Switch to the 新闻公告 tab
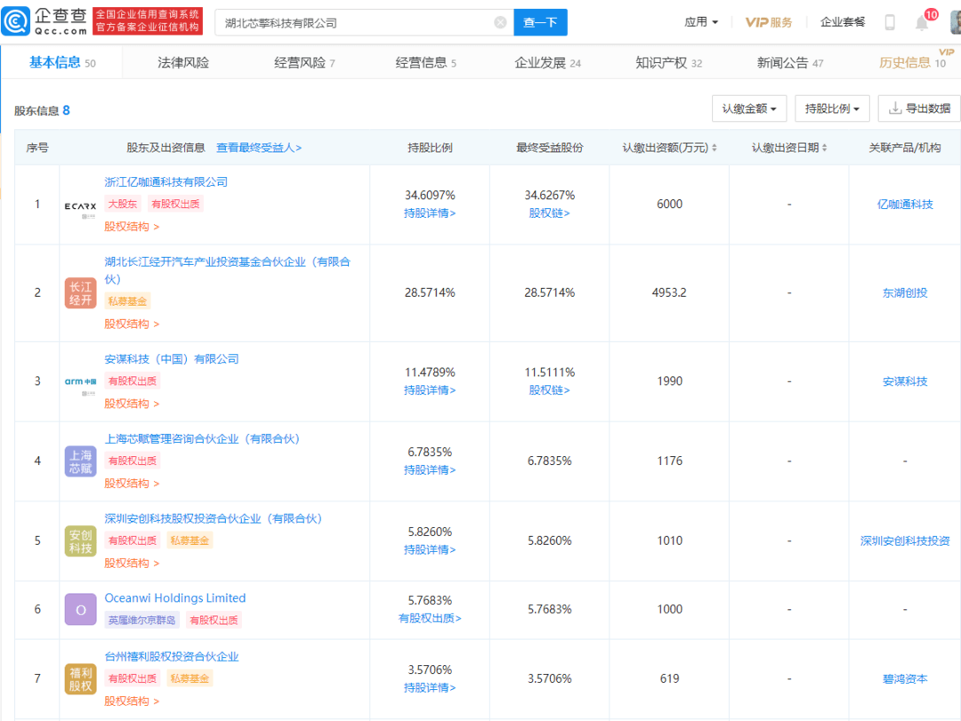Screen dimensions: 961x721 (790, 62)
